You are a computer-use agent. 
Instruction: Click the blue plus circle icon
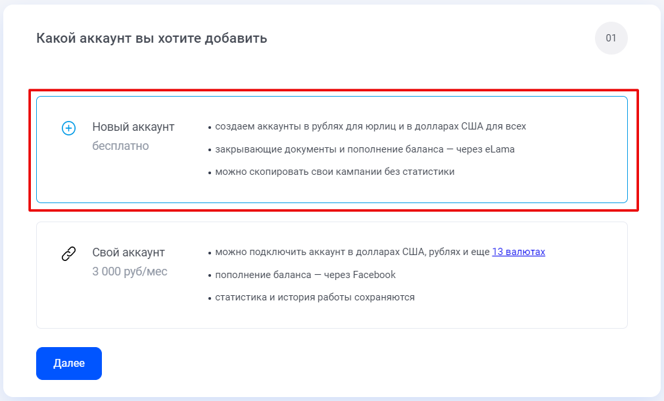69,128
